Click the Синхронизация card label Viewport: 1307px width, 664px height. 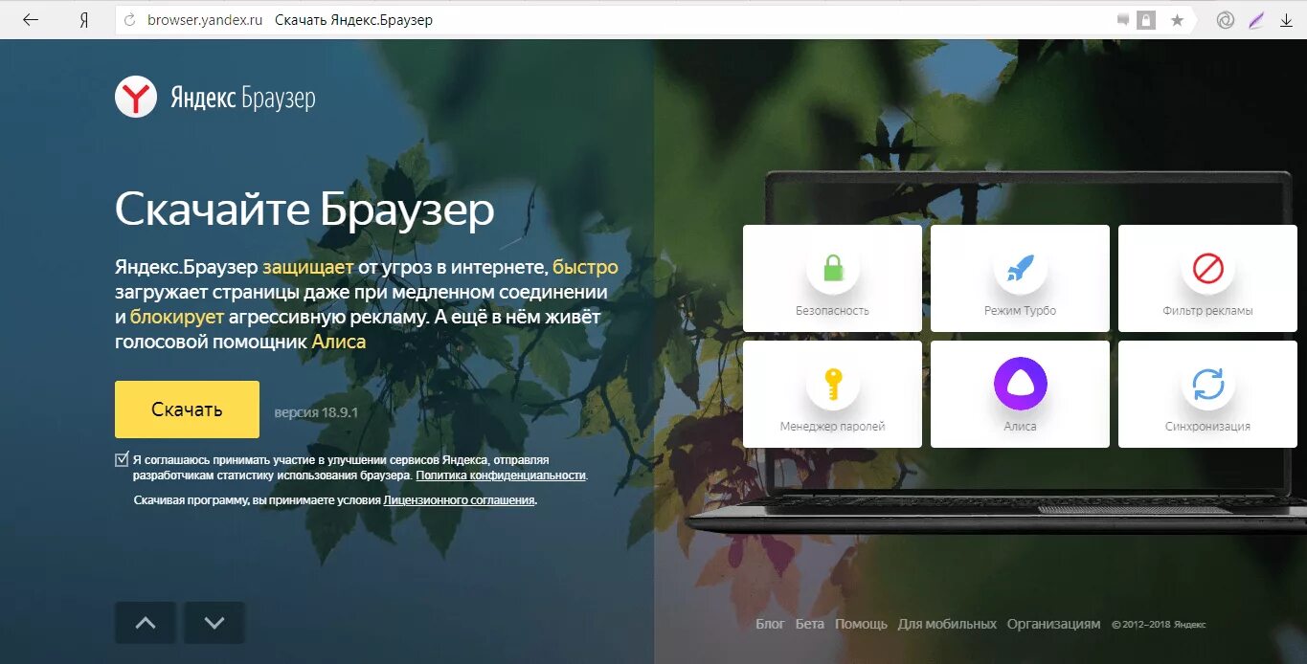(x=1207, y=427)
